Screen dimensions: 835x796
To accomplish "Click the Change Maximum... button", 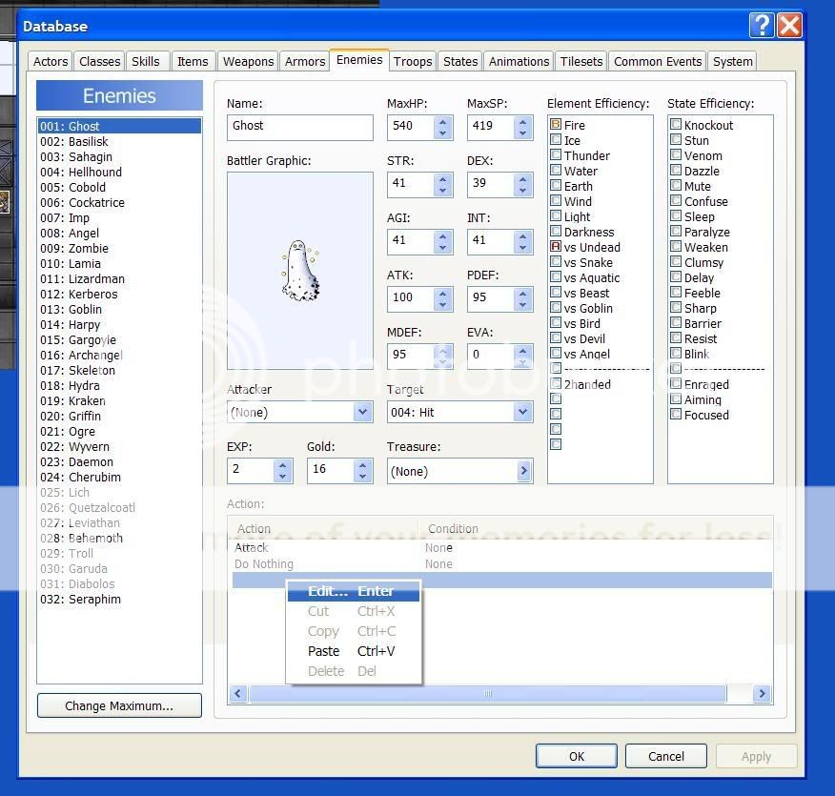I will 119,706.
